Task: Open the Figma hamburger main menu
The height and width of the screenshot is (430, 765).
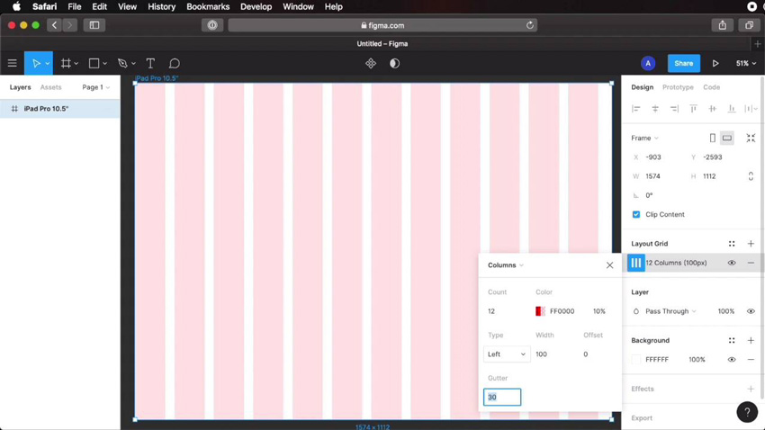Action: click(13, 64)
